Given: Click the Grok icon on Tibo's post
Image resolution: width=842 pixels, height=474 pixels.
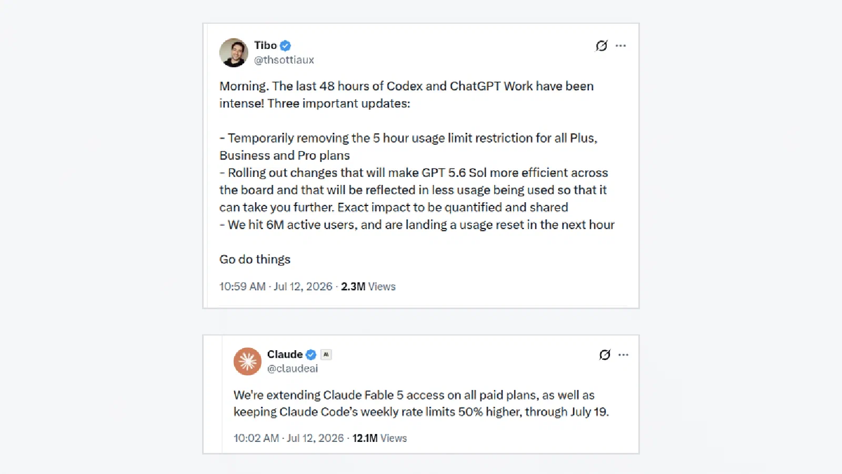Looking at the screenshot, I should (602, 46).
